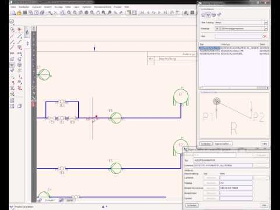This screenshot has width=280, height=210.
Task: Clear the filter with the red X
Action: [265, 36]
